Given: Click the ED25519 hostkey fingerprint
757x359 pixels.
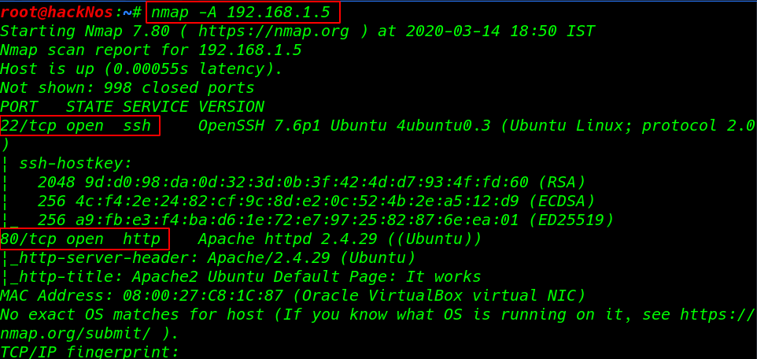Looking at the screenshot, I should tap(326, 220).
